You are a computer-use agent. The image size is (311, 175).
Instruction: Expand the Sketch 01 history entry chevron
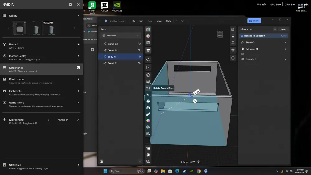(x=285, y=43)
